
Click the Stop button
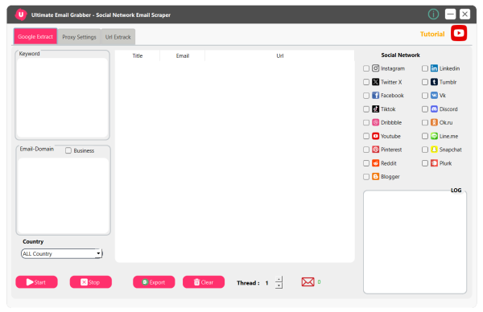[x=90, y=282]
